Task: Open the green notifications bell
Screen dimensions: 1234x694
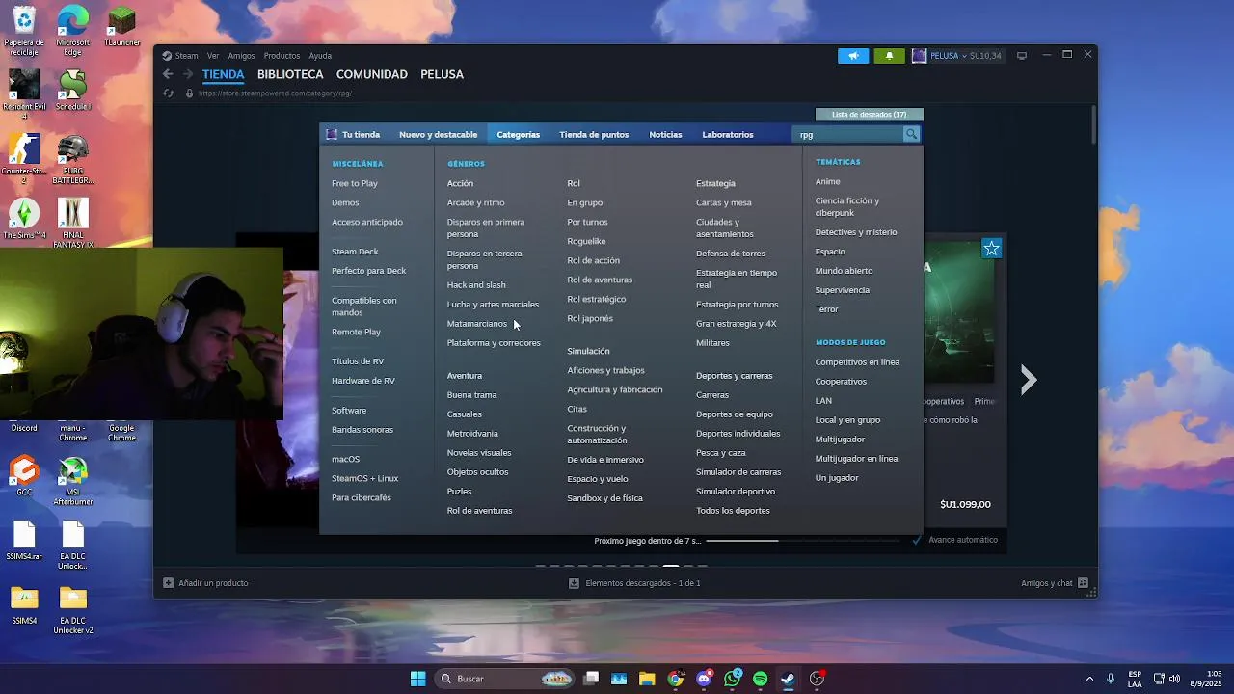Action: point(889,56)
